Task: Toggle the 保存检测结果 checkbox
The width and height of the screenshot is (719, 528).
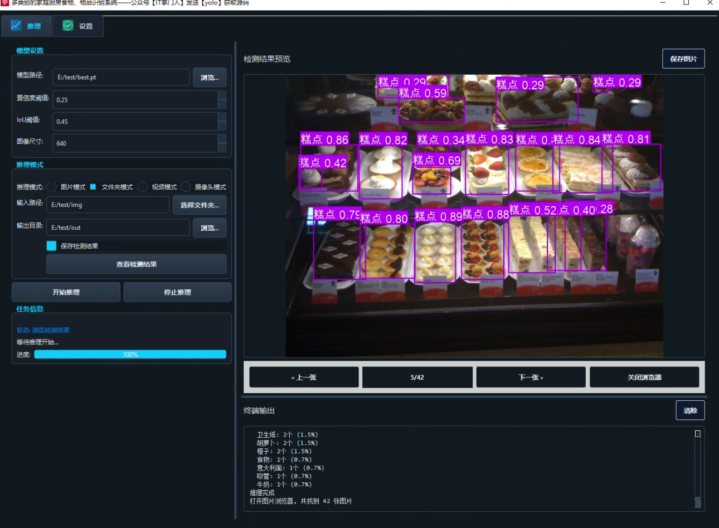Action: pyautogui.click(x=52, y=246)
